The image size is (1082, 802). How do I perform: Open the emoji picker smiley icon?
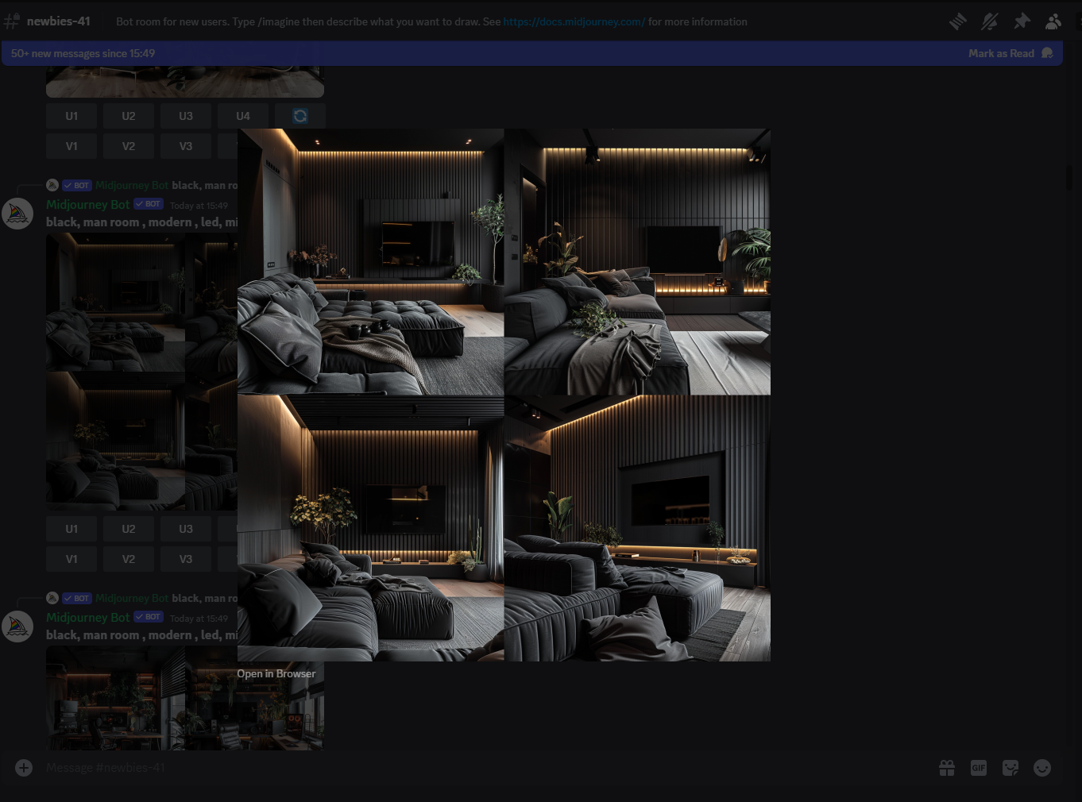coord(1042,768)
